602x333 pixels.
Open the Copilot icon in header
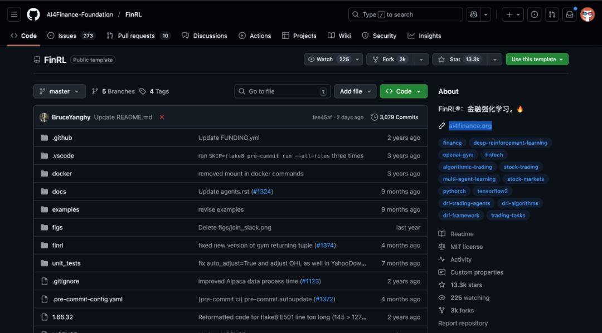point(473,14)
